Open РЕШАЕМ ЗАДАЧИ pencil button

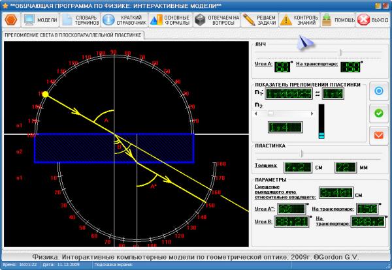click(260, 20)
